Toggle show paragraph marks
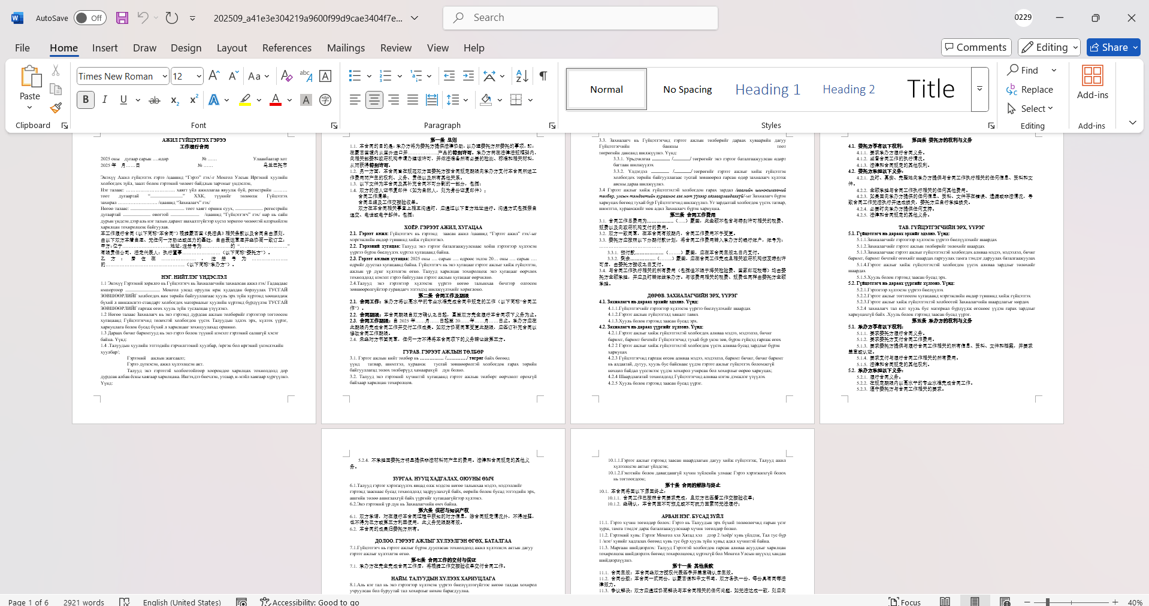Viewport: 1149px width, 606px height. coord(543,76)
